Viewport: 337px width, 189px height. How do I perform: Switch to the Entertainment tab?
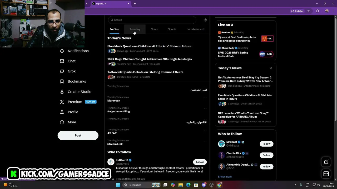point(195,29)
